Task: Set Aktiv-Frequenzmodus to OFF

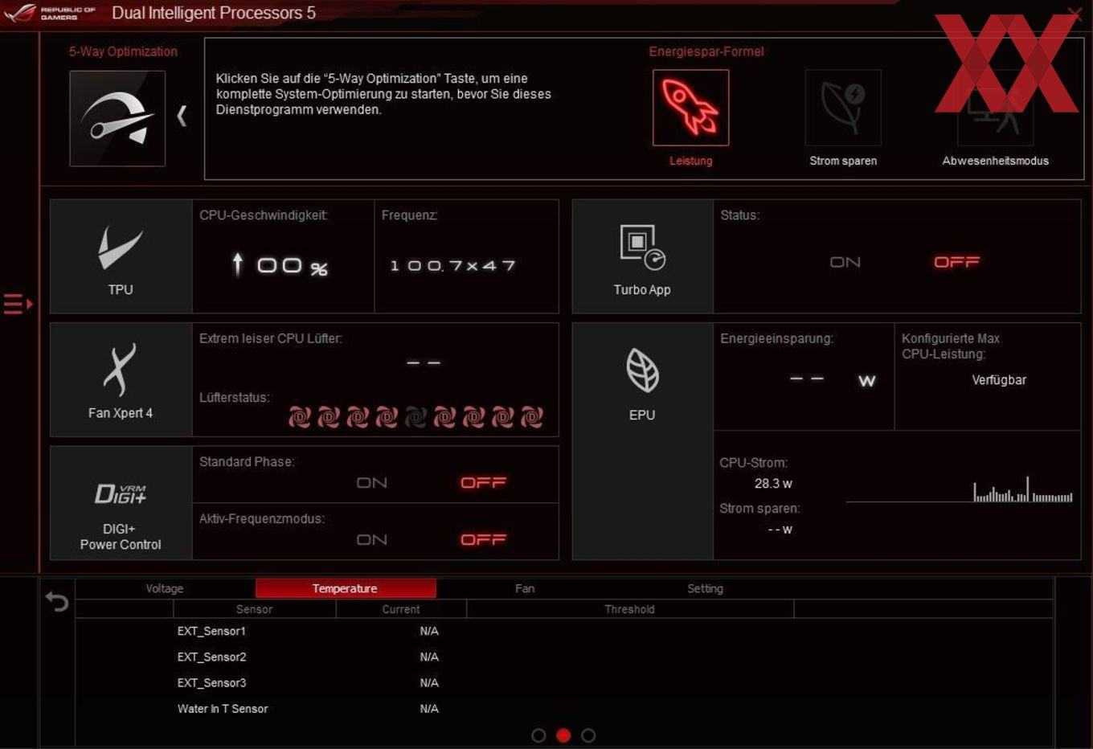Action: [483, 540]
